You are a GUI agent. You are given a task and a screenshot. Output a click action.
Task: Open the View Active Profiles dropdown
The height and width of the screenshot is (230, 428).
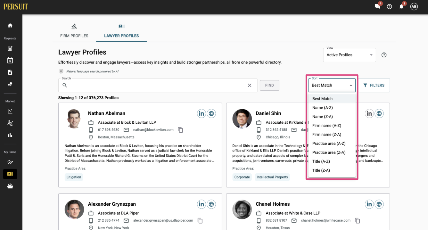coord(350,55)
